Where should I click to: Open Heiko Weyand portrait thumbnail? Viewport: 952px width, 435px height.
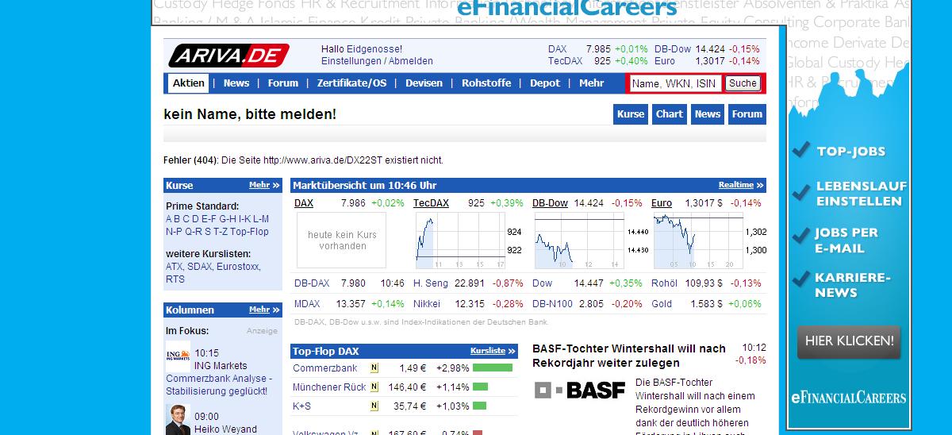178,419
